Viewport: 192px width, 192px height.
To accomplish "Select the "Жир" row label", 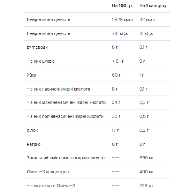I will coord(31,75).
